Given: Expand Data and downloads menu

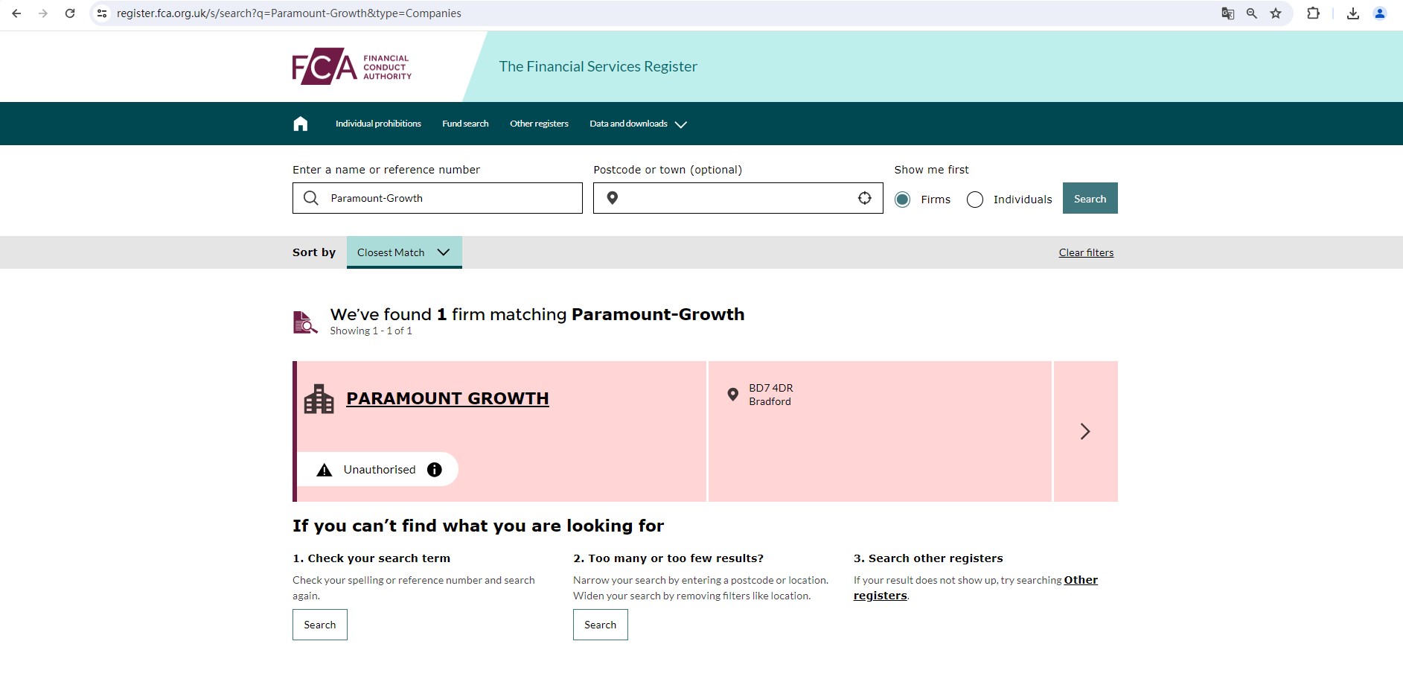Looking at the screenshot, I should (638, 124).
